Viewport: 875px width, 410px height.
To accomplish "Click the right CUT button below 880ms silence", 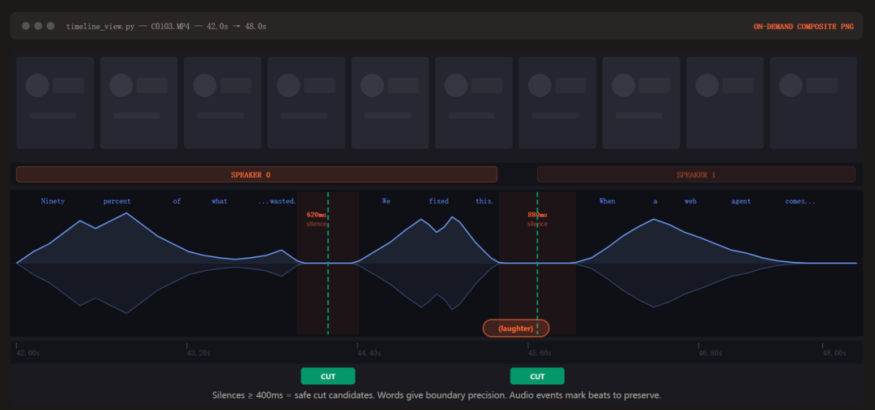I will click(537, 376).
